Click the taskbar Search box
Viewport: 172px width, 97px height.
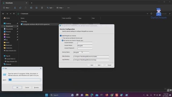coord(62,95)
